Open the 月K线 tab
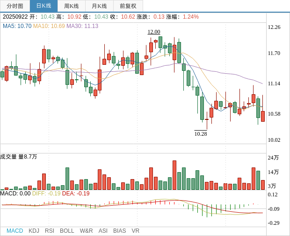 tap(99, 6)
